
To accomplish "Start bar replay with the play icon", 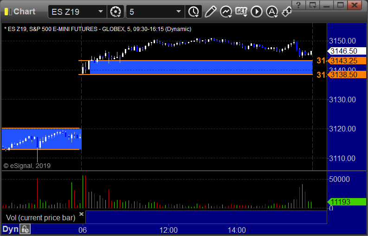I will (257, 12).
